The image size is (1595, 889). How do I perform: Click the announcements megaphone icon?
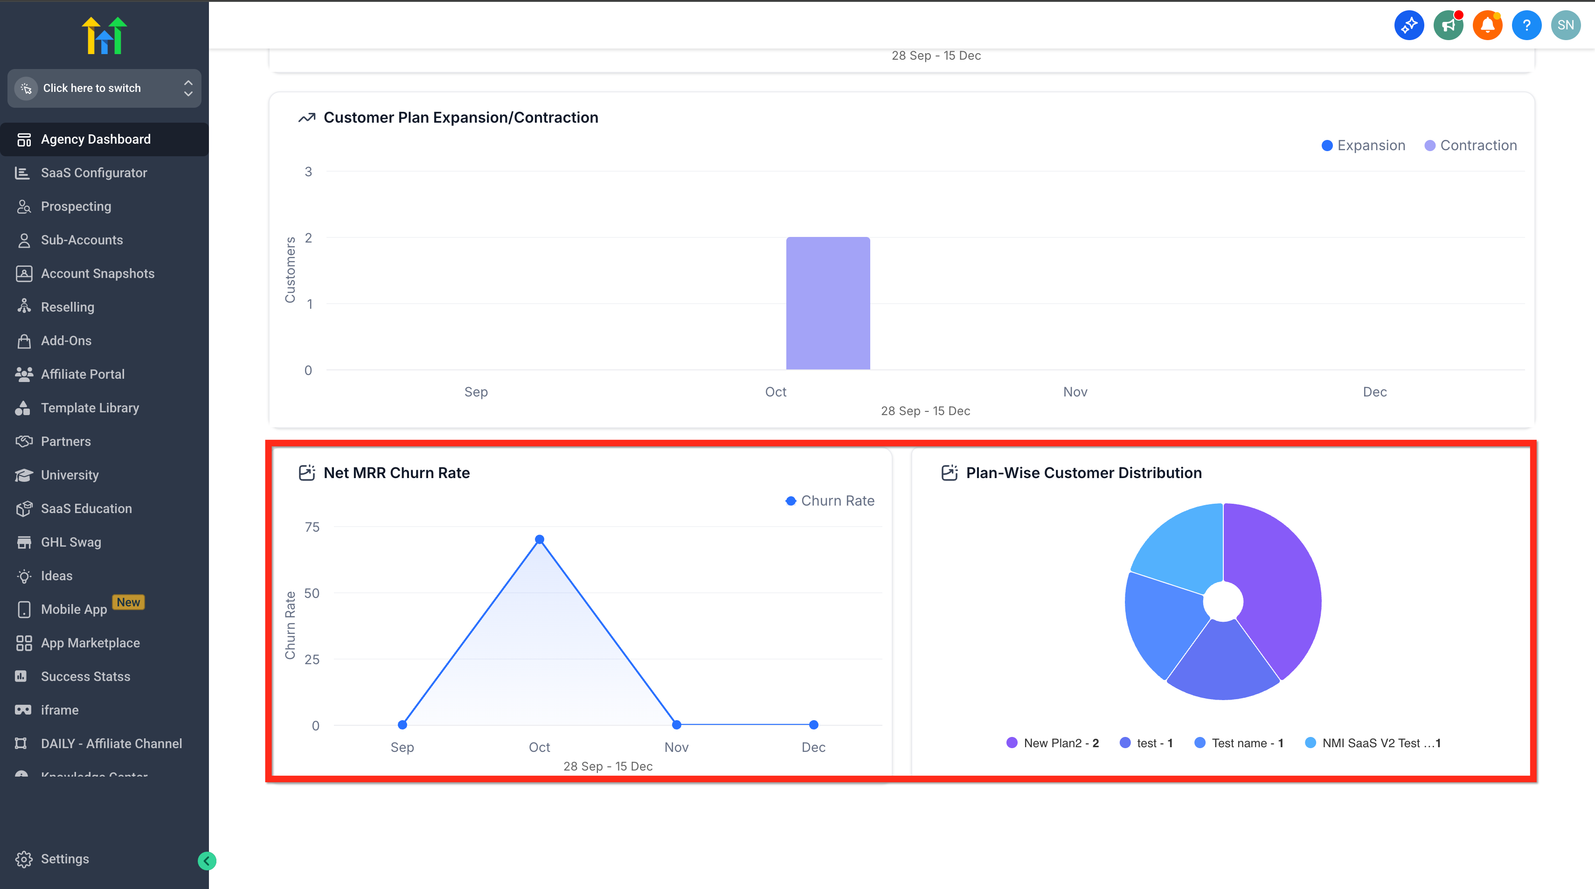(x=1448, y=25)
